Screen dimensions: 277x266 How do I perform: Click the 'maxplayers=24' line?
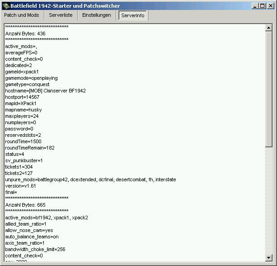(22, 116)
